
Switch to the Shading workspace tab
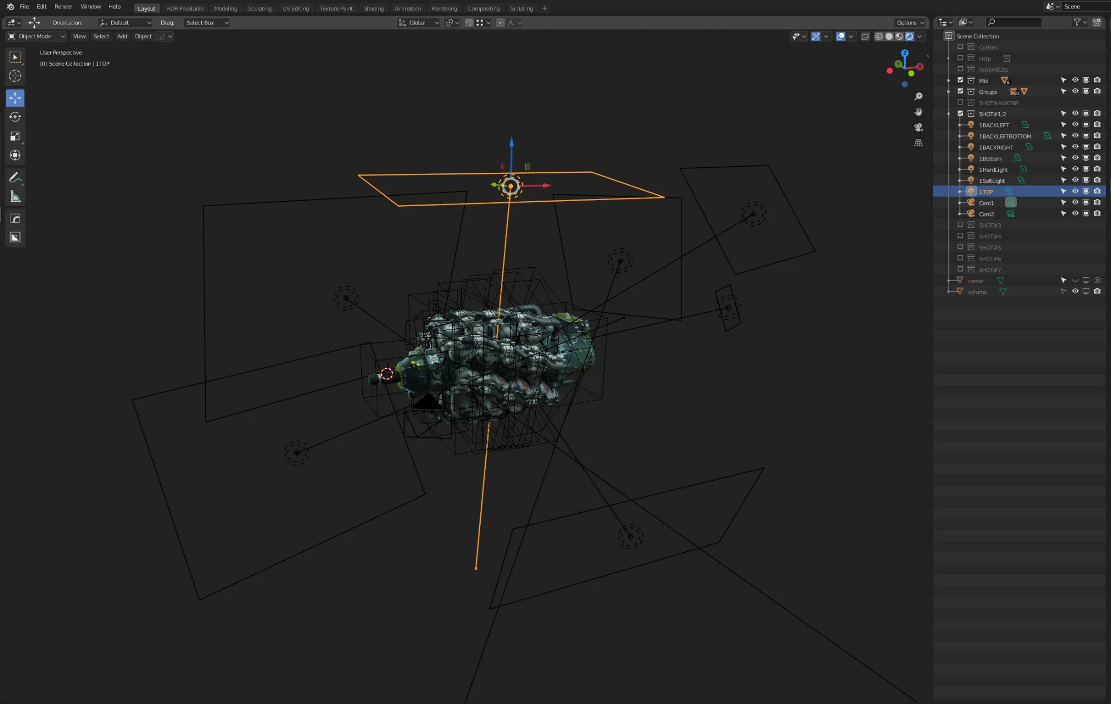pyautogui.click(x=373, y=8)
